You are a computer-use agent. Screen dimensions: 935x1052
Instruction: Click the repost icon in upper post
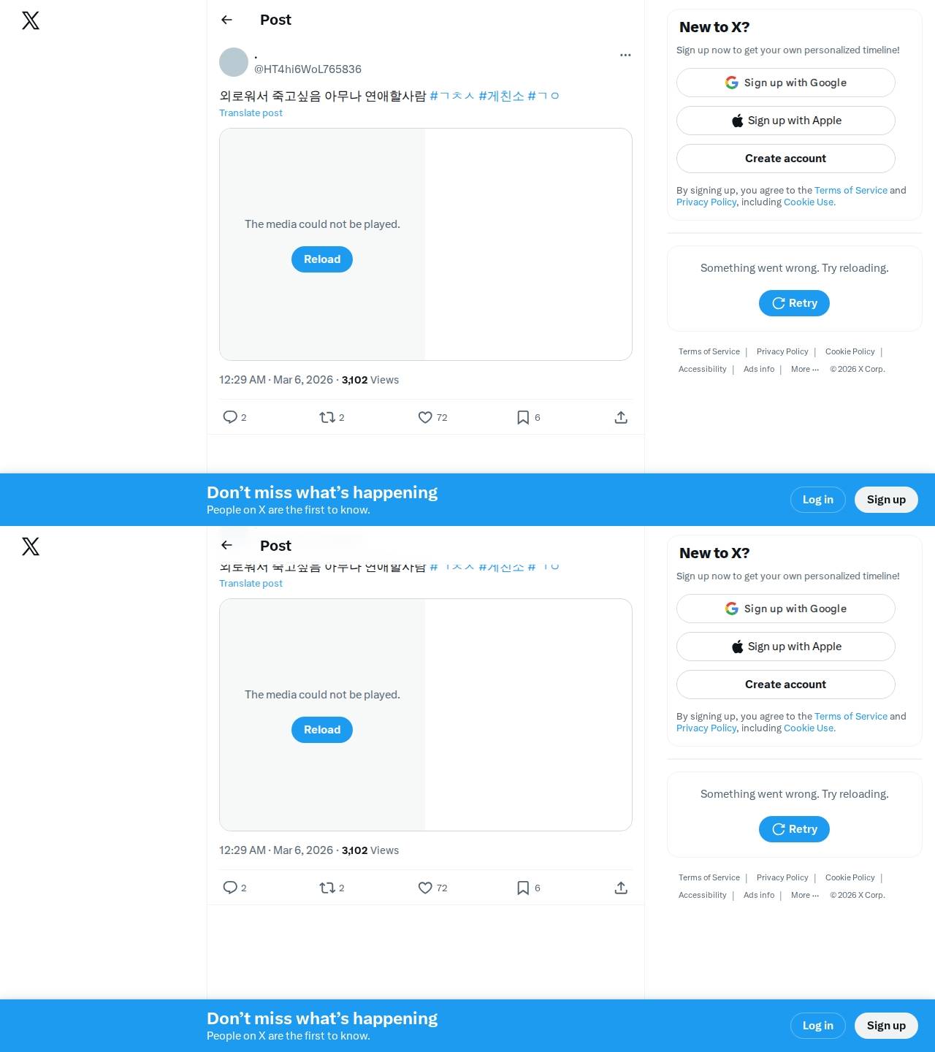coord(327,417)
